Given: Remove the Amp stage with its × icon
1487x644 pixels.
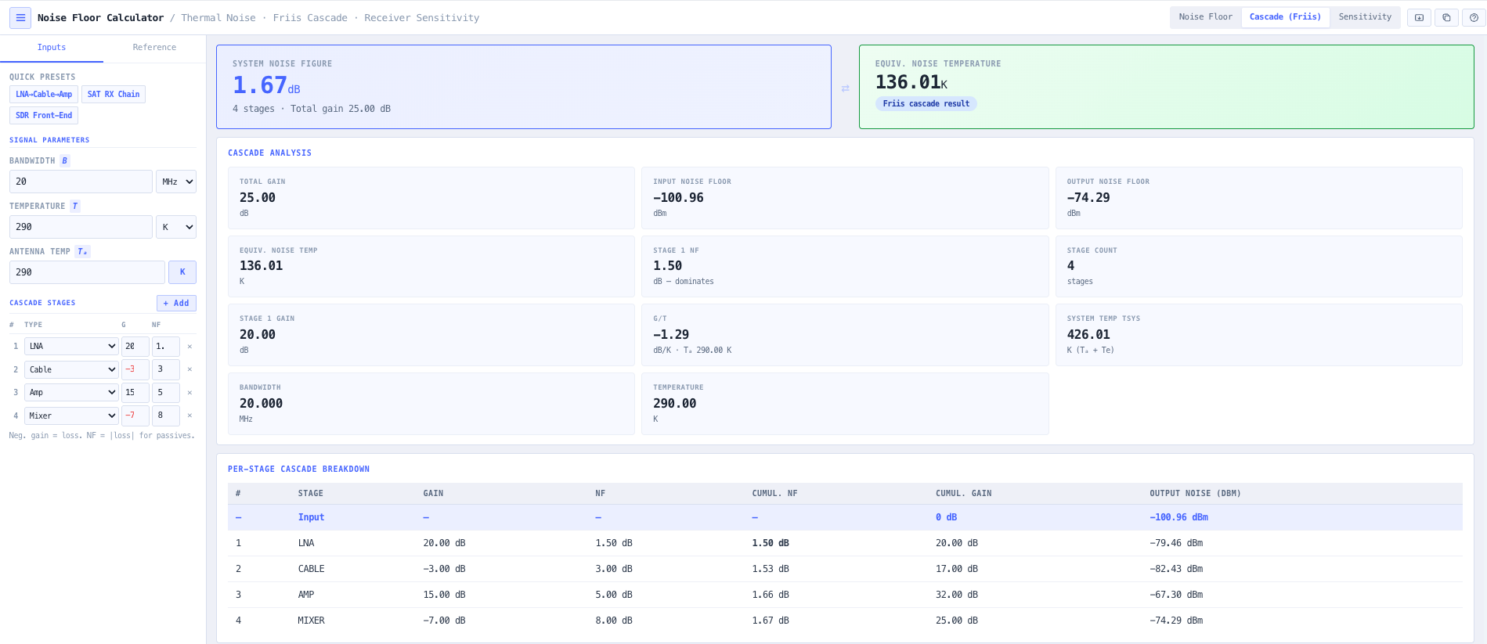Looking at the screenshot, I should (189, 393).
